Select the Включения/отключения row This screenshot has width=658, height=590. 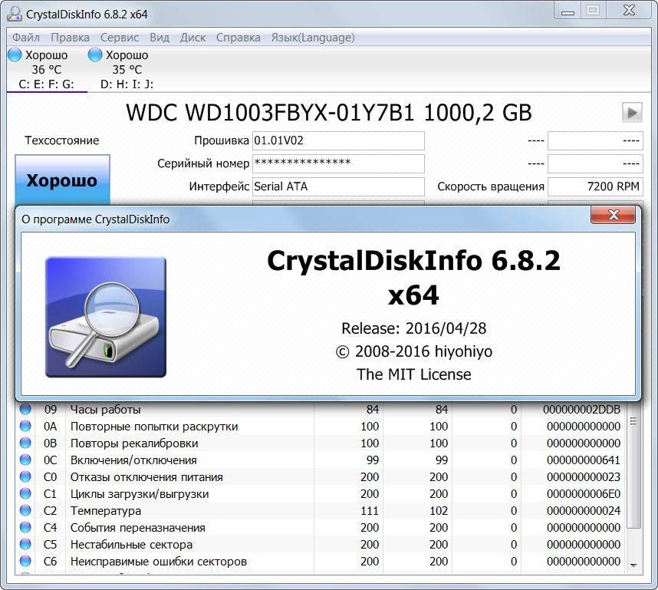pos(321,460)
